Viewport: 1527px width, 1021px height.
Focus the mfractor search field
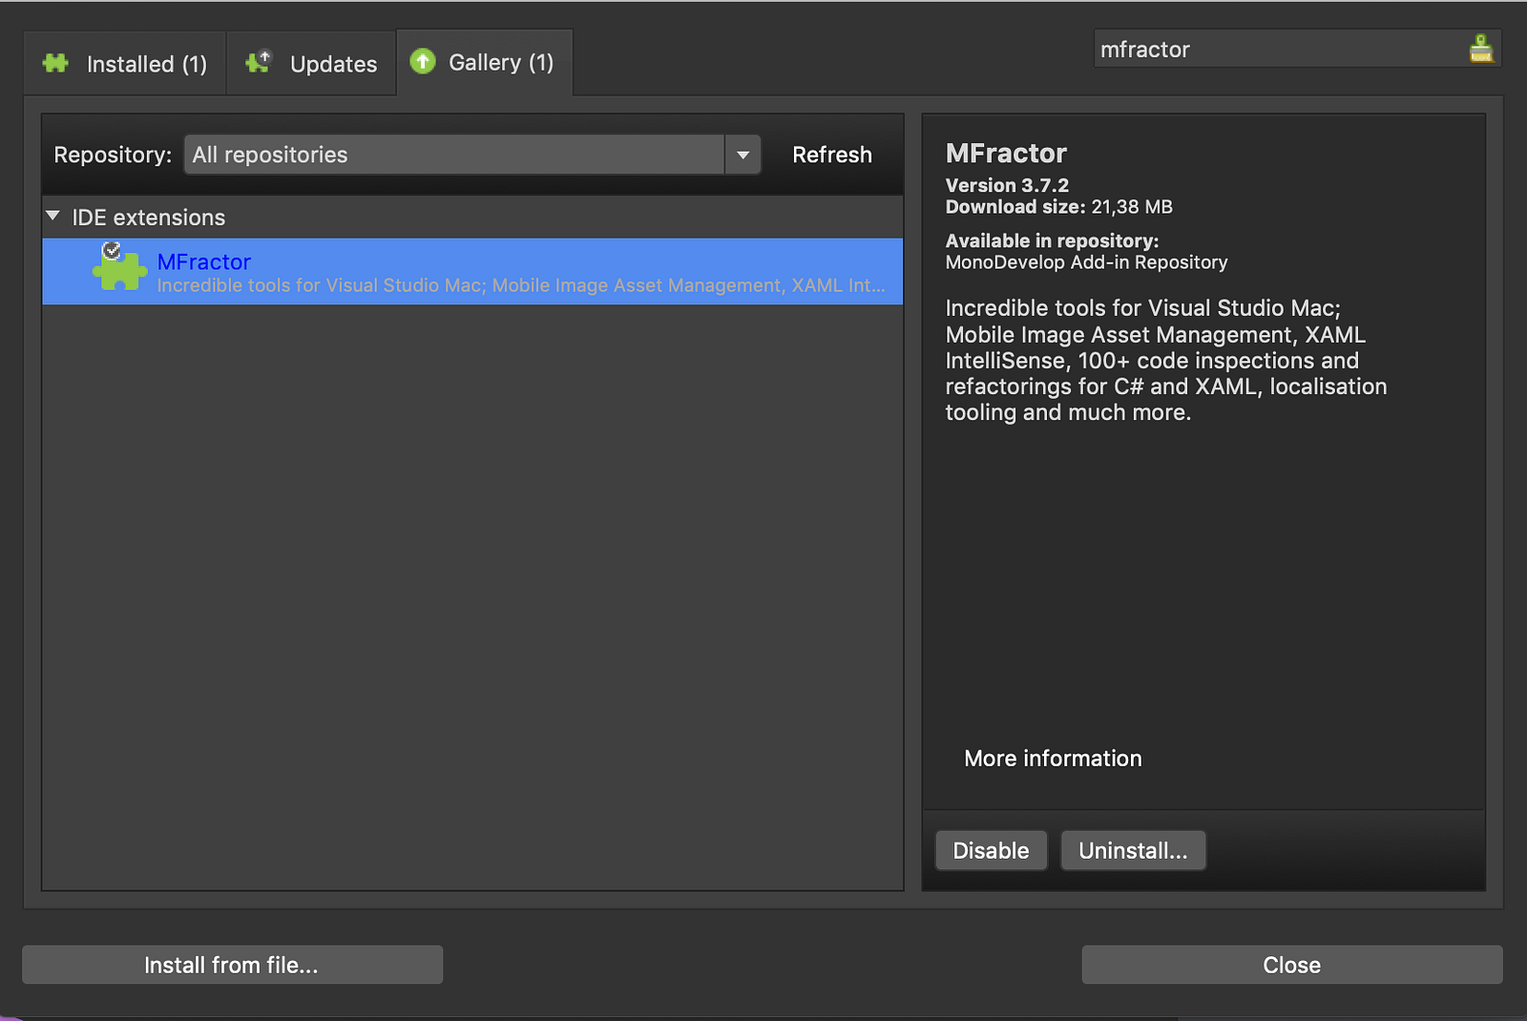1279,49
